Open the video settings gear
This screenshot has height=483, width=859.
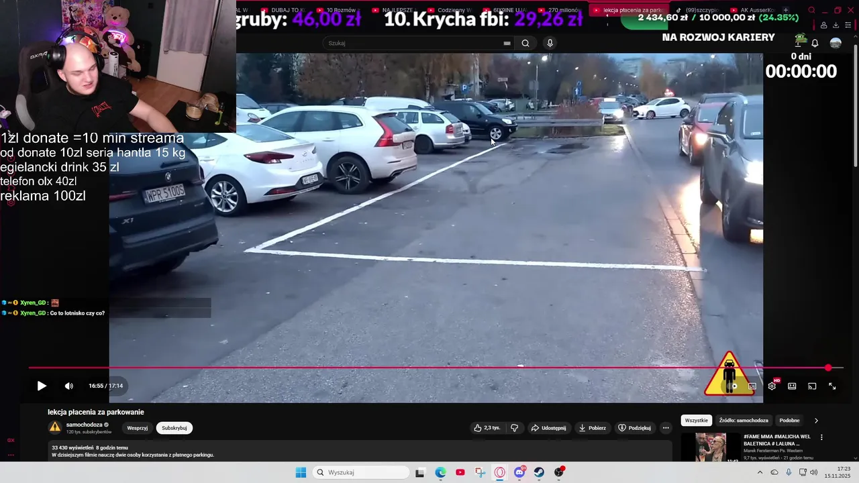[772, 386]
